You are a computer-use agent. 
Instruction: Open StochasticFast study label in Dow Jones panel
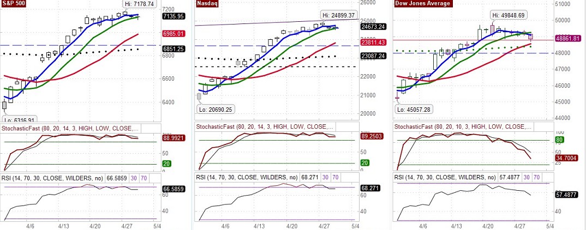(461, 126)
